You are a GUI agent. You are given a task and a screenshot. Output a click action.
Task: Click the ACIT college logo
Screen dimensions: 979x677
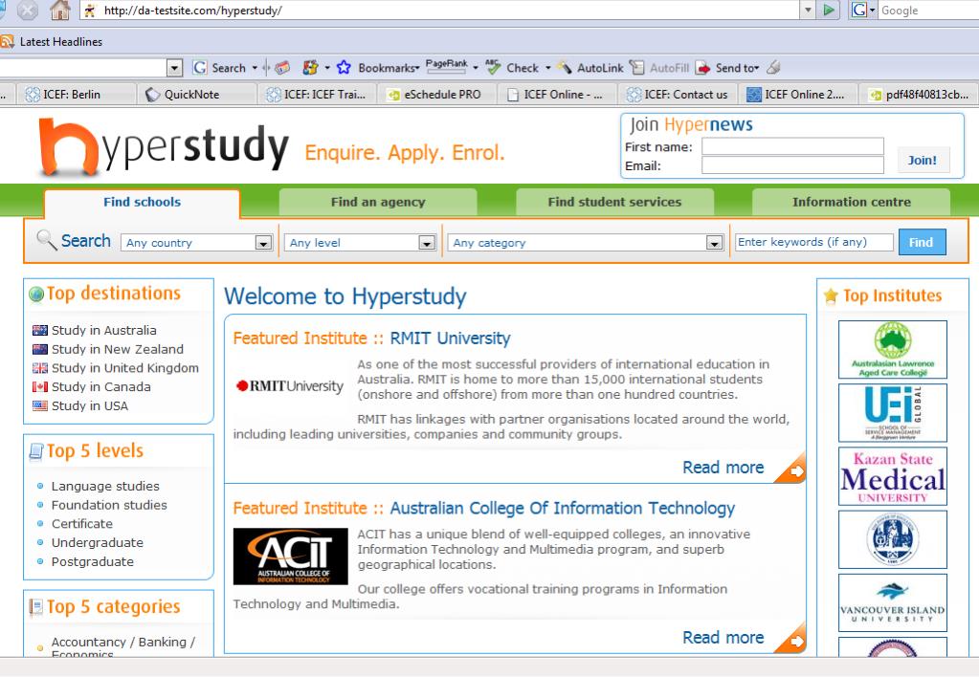click(x=290, y=556)
